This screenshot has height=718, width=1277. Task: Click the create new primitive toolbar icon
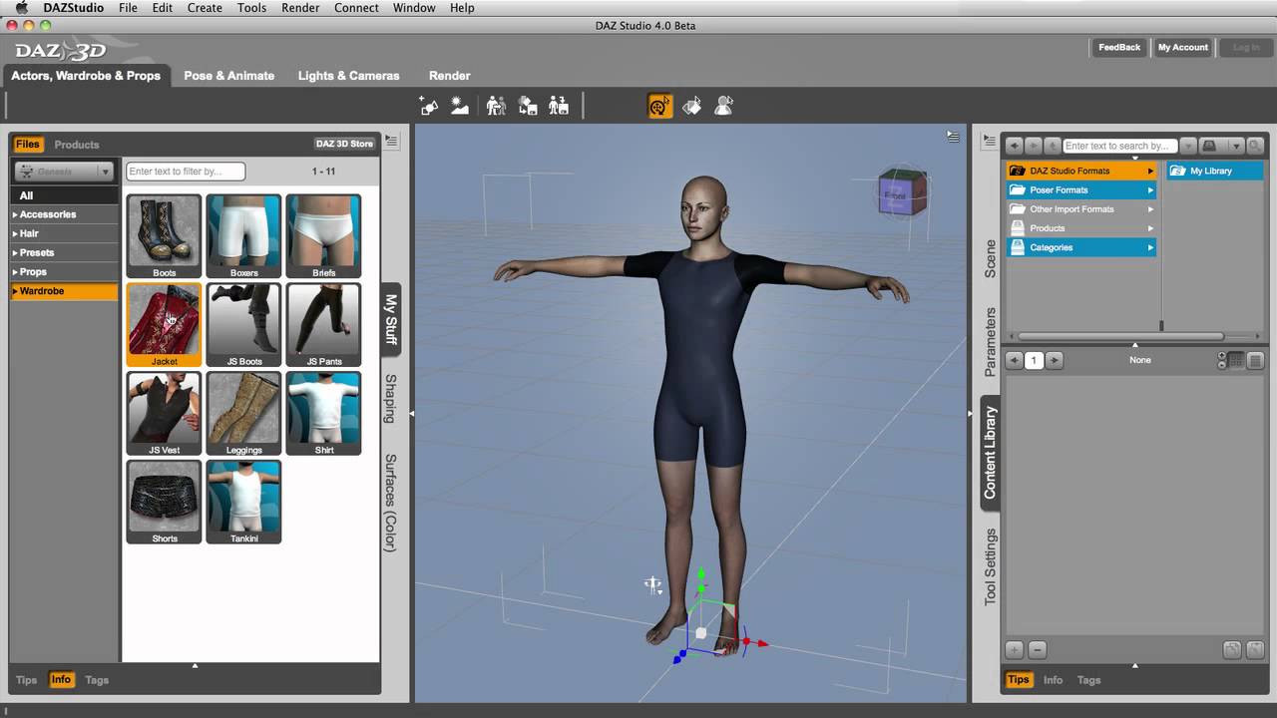point(429,106)
